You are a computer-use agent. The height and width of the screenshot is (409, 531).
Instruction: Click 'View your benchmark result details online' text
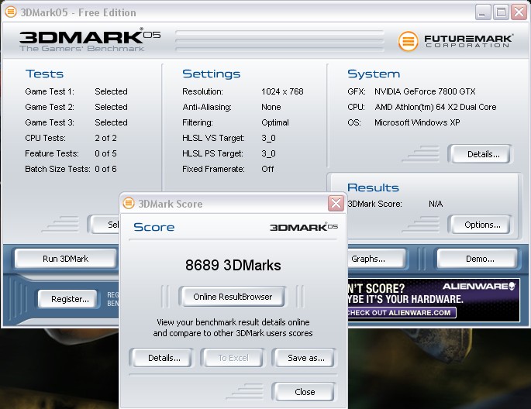(233, 322)
